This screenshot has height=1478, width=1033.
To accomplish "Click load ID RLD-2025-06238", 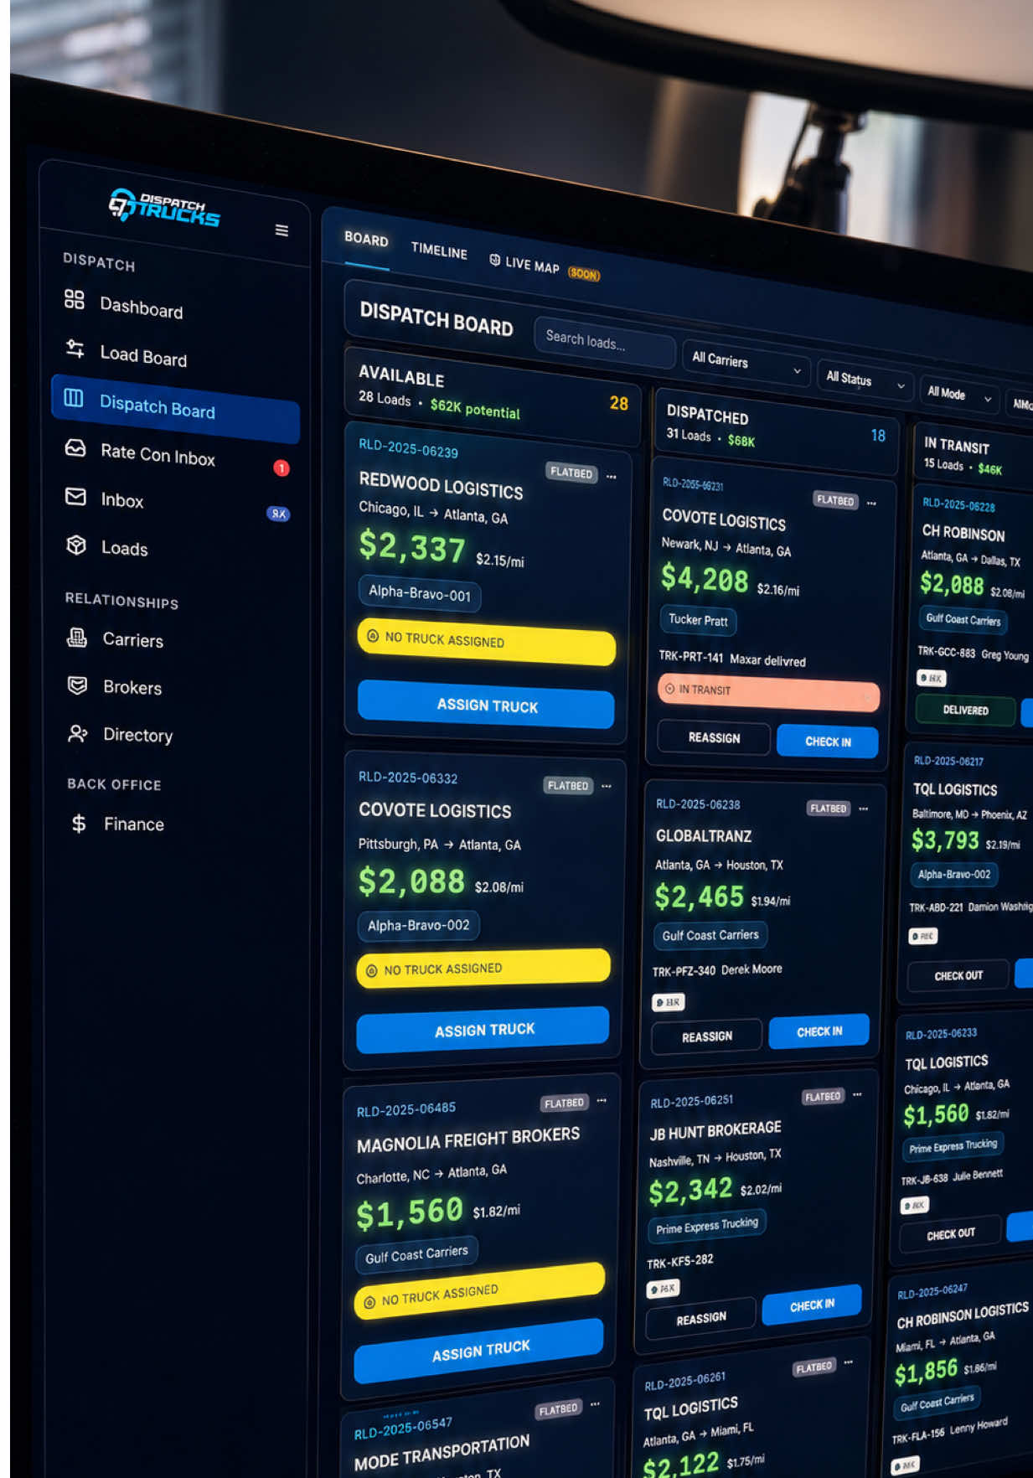I will tap(698, 804).
